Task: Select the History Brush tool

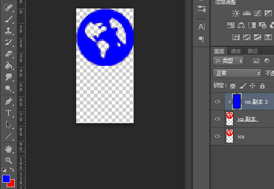Action: point(8,42)
